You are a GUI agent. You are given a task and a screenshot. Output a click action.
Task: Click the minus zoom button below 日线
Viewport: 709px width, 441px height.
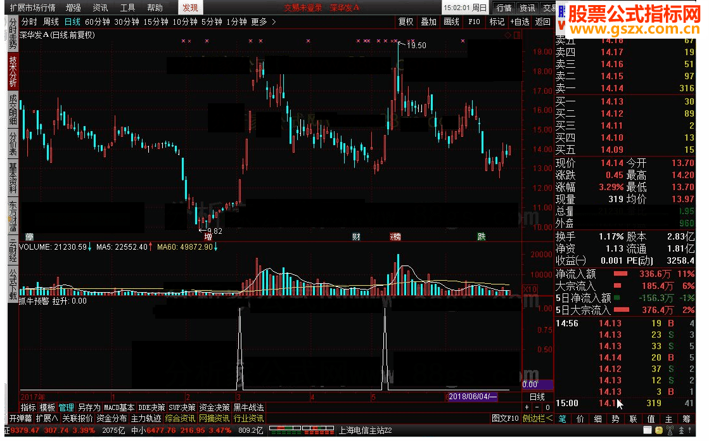(x=537, y=407)
